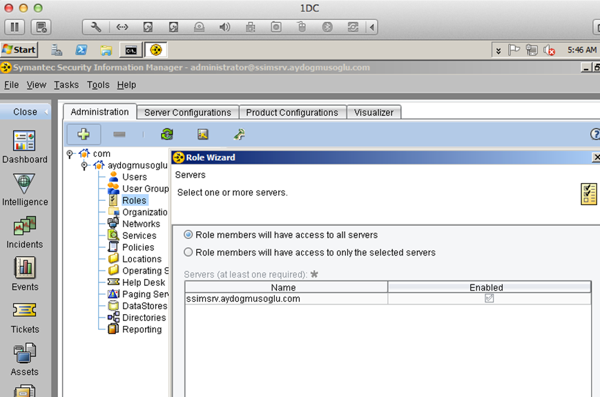The width and height of the screenshot is (600, 397).
Task: Collapse VM toolbar with left arrow
Action: pos(372,27)
